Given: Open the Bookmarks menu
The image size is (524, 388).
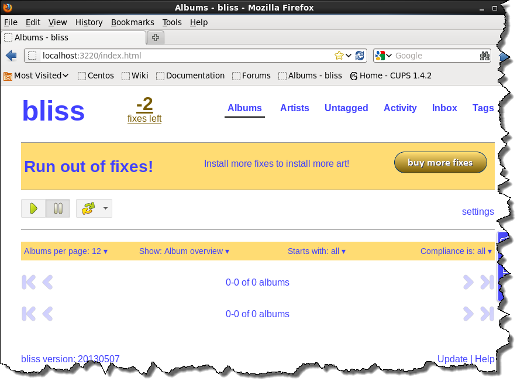Looking at the screenshot, I should pyautogui.click(x=133, y=22).
